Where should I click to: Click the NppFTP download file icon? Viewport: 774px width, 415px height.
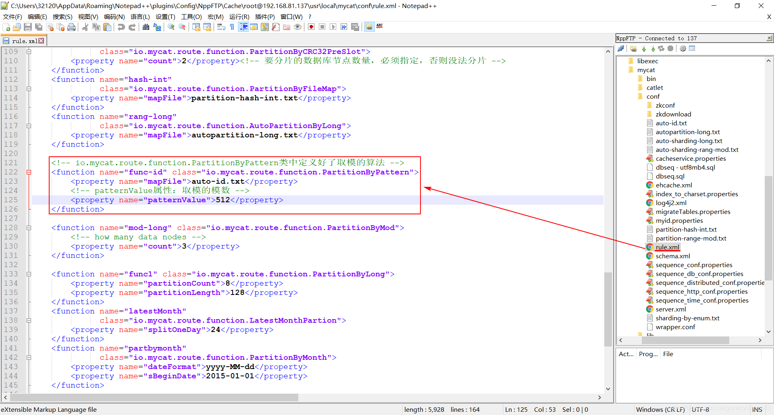point(644,49)
